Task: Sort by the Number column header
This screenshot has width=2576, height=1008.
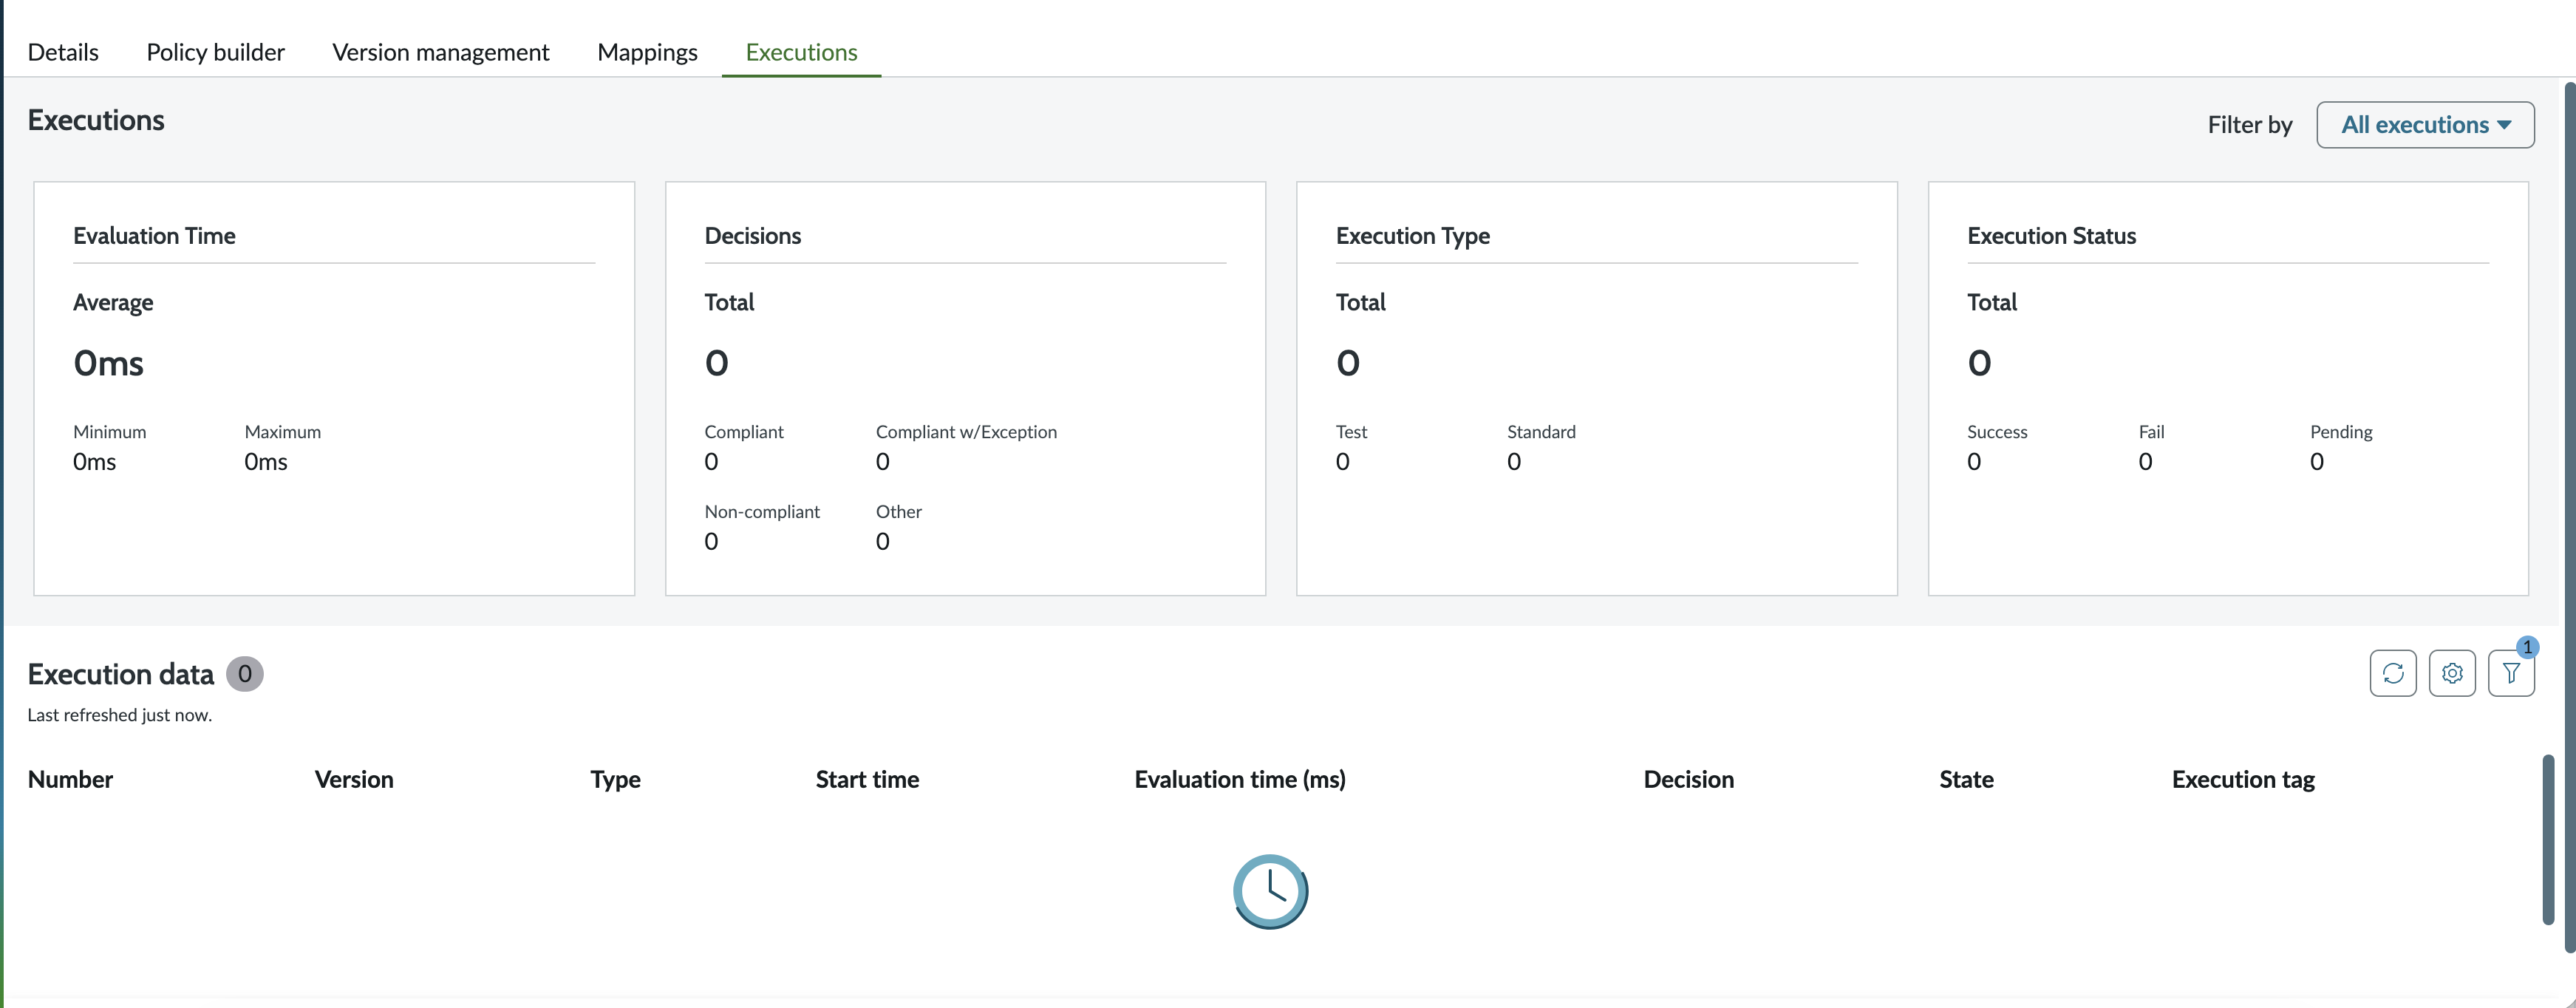Action: tap(70, 779)
